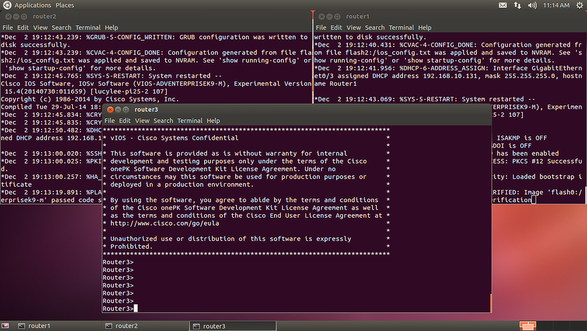
Task: Open Edit menu in router3 window
Action: 124,121
